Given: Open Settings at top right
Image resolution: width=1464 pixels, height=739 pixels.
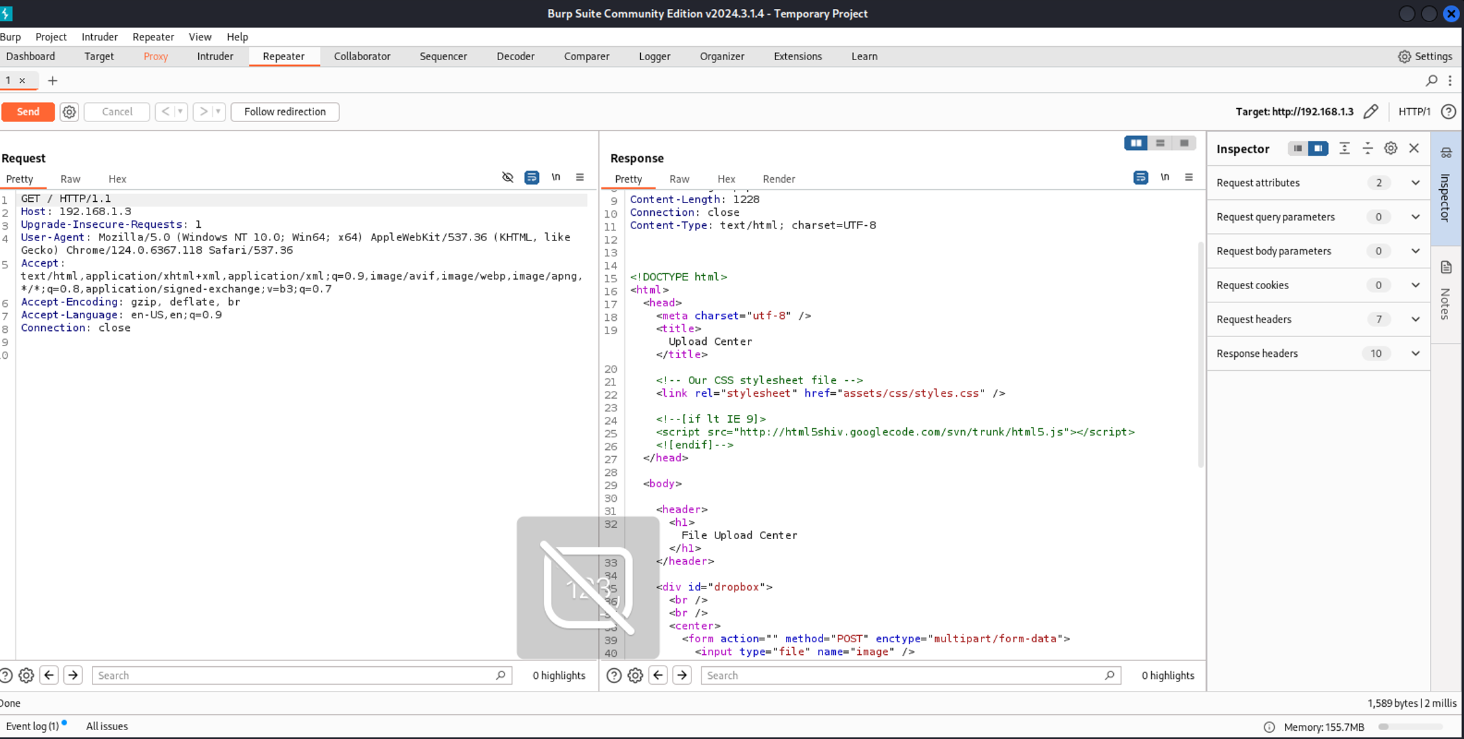Looking at the screenshot, I should pyautogui.click(x=1425, y=56).
